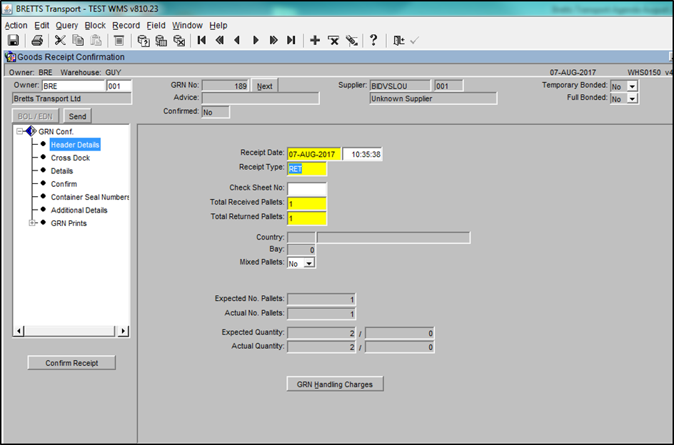The height and width of the screenshot is (445, 674).
Task: Open the question mark help icon
Action: (373, 41)
